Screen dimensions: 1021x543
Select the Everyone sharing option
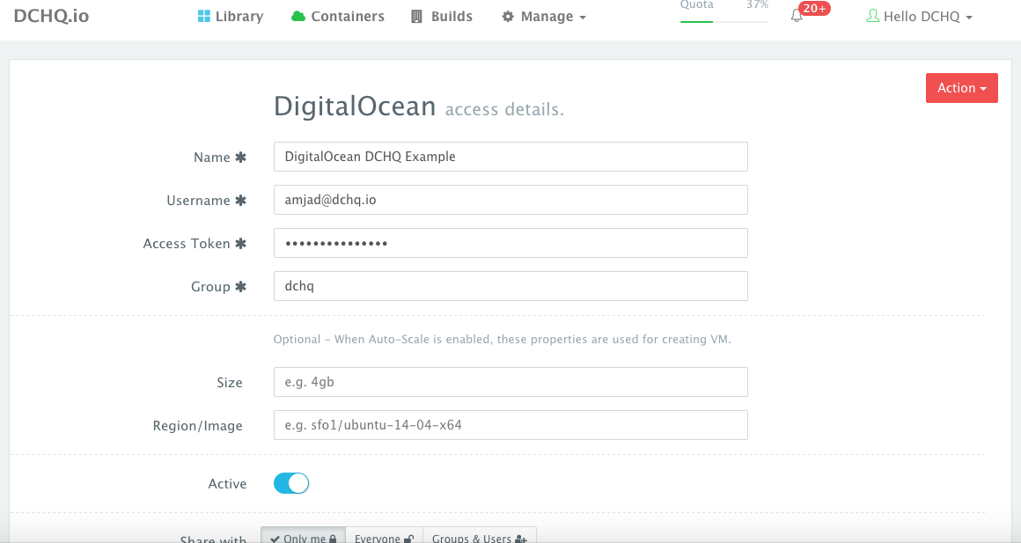(384, 536)
